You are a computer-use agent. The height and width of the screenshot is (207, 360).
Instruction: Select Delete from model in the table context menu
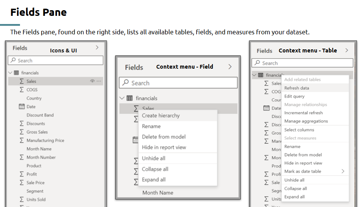point(315,155)
